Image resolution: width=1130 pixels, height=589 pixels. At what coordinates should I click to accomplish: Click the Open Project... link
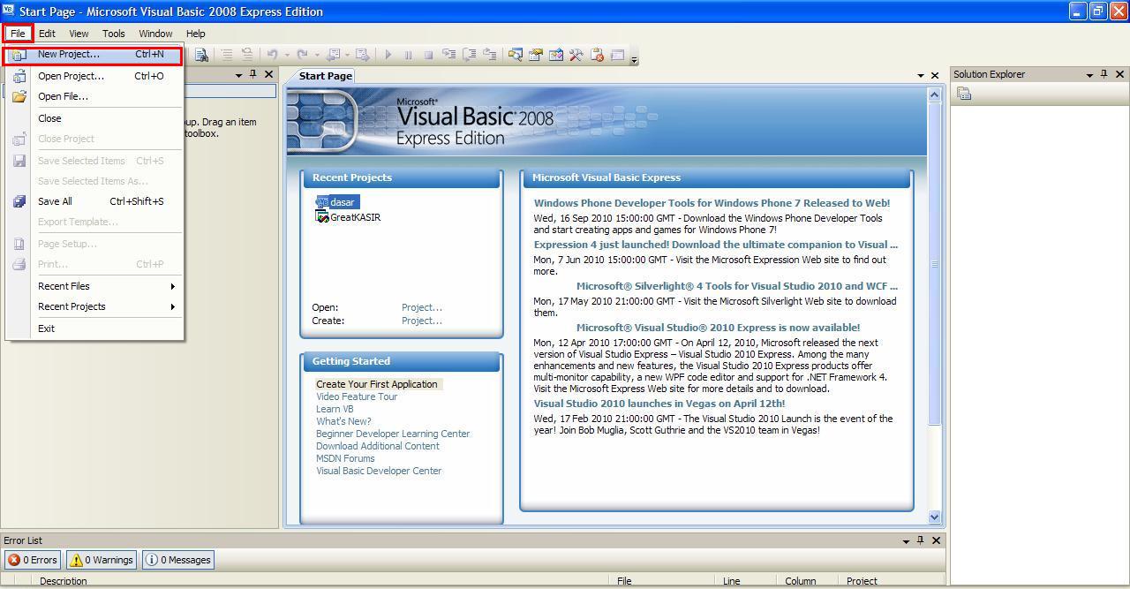point(422,307)
